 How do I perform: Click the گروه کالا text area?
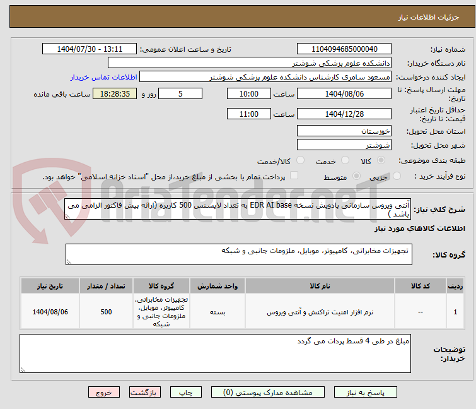point(239,254)
